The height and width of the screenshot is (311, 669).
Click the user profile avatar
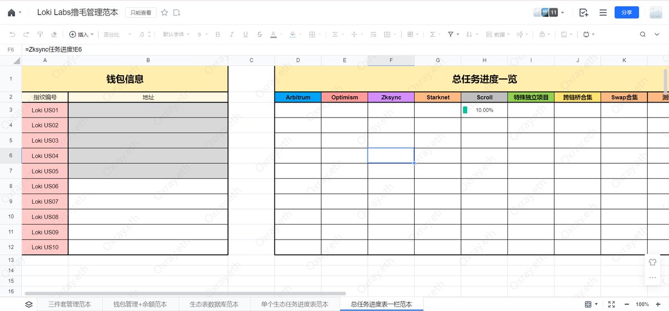[656, 12]
